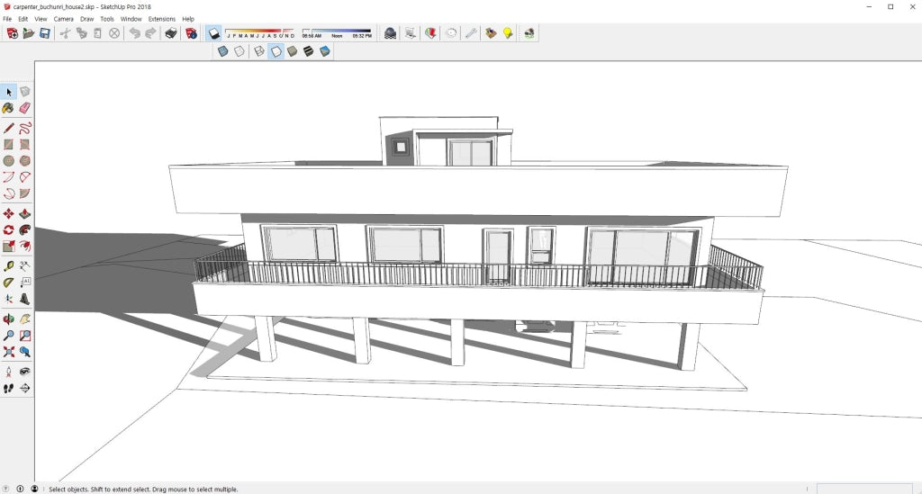Switch to Hidden Line face style

[x=276, y=51]
